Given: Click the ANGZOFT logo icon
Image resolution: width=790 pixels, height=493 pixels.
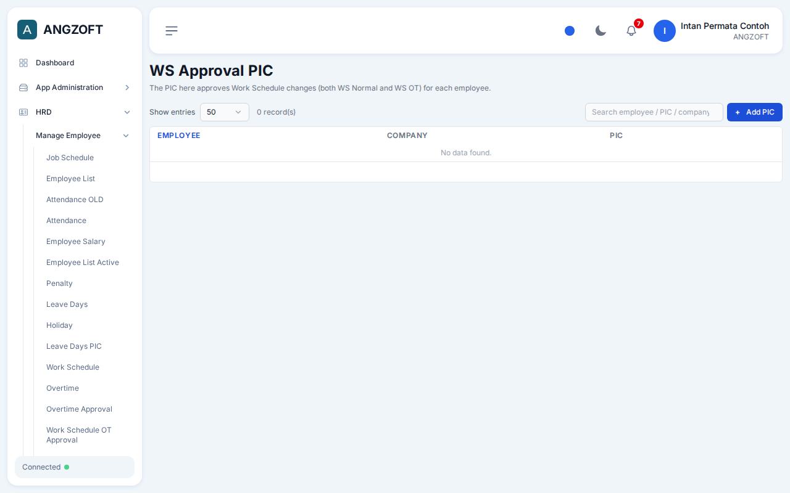Looking at the screenshot, I should tap(27, 30).
